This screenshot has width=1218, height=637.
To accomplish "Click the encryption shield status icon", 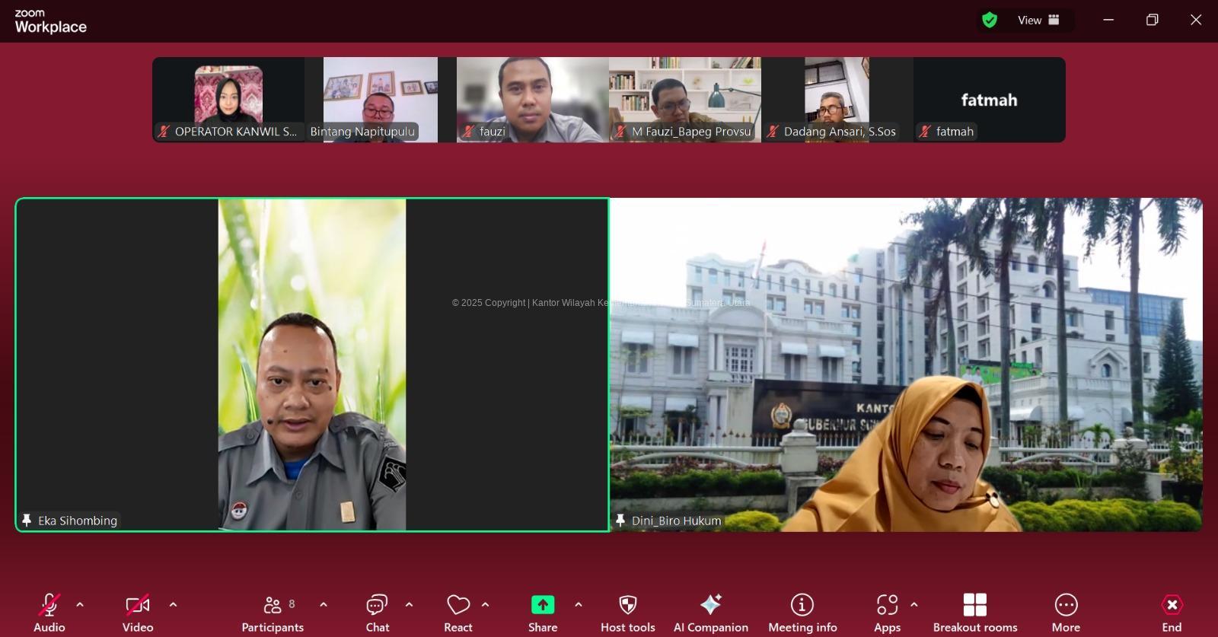I will (x=990, y=21).
